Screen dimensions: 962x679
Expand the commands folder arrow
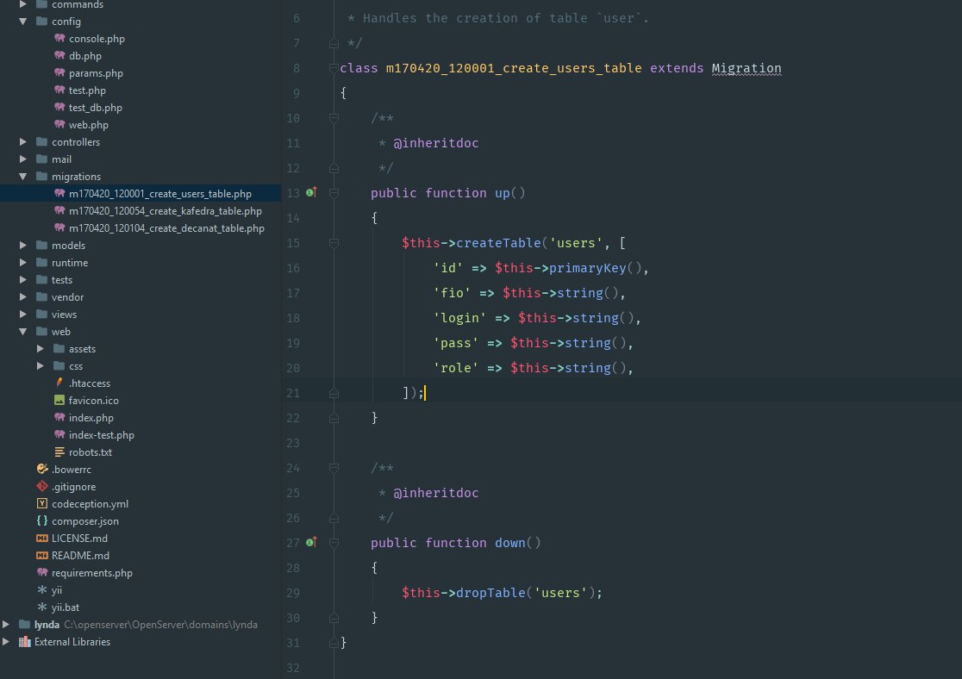pyautogui.click(x=22, y=4)
